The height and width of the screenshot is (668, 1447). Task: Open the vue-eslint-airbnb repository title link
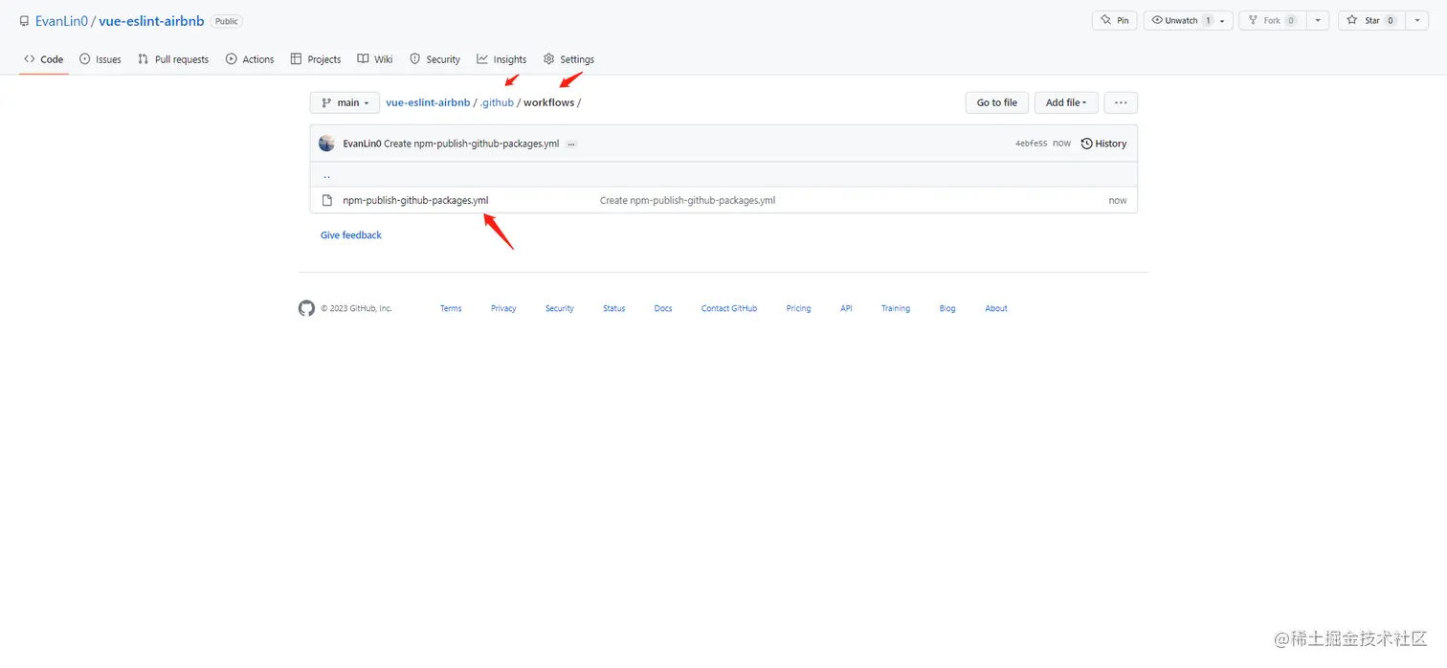[151, 21]
